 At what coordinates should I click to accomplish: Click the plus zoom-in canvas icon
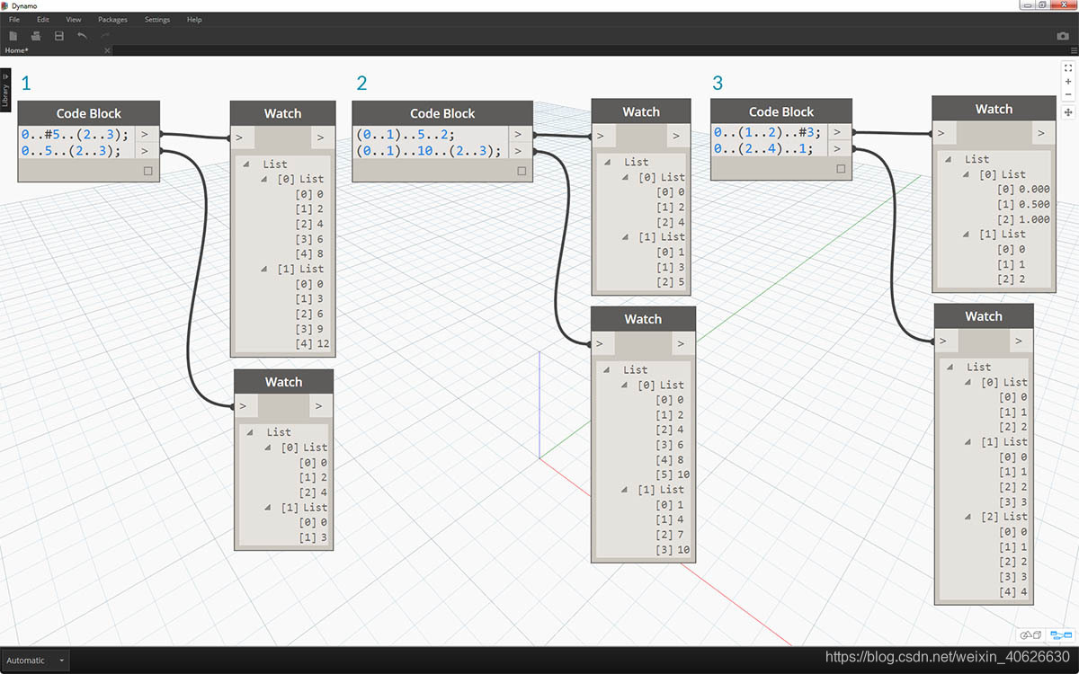click(1068, 81)
